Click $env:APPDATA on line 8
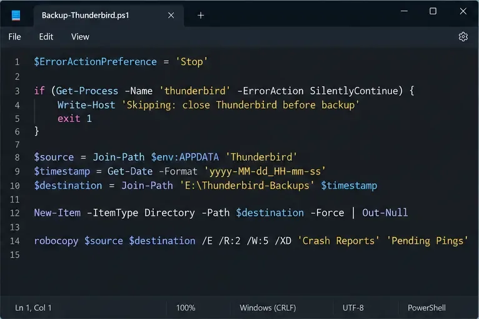The image size is (479, 319). [x=185, y=157]
